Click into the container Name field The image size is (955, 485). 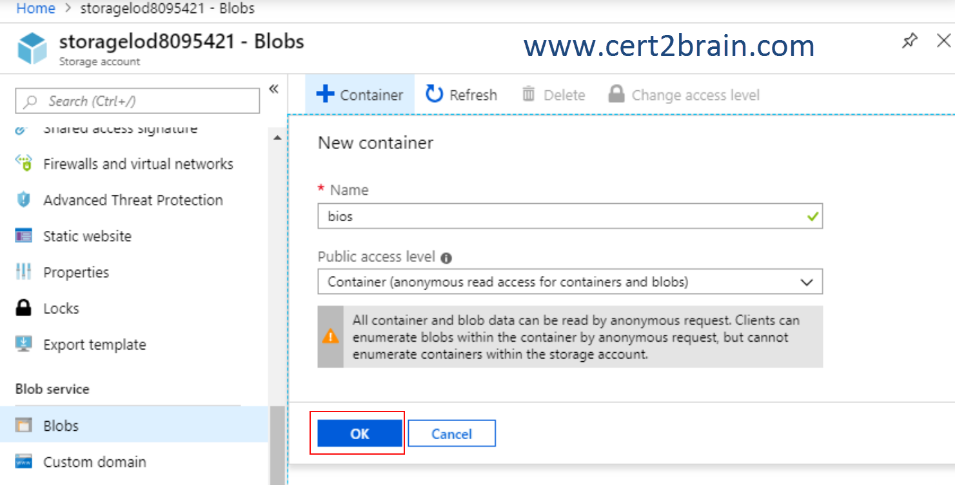[570, 216]
